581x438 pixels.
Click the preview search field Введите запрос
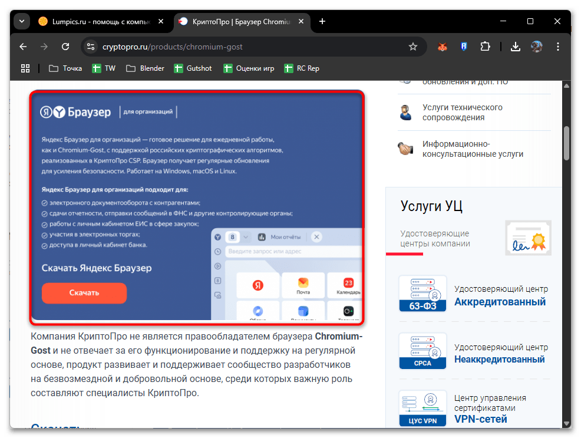(x=293, y=251)
